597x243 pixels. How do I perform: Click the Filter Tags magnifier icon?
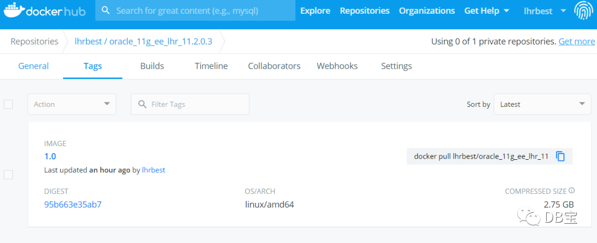click(143, 104)
